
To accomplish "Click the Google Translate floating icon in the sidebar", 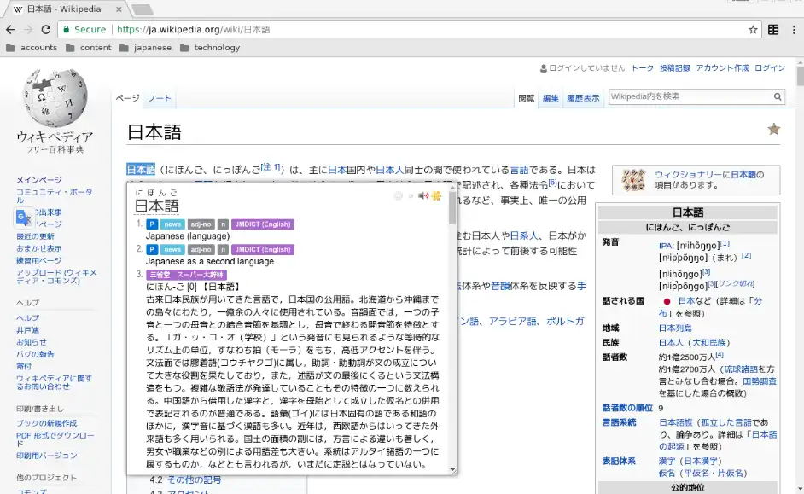I will 23,218.
